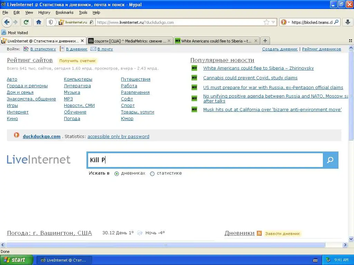Screen dimensions: 354x265
Task: Open the View menu
Action: pyautogui.click(x=29, y=12)
